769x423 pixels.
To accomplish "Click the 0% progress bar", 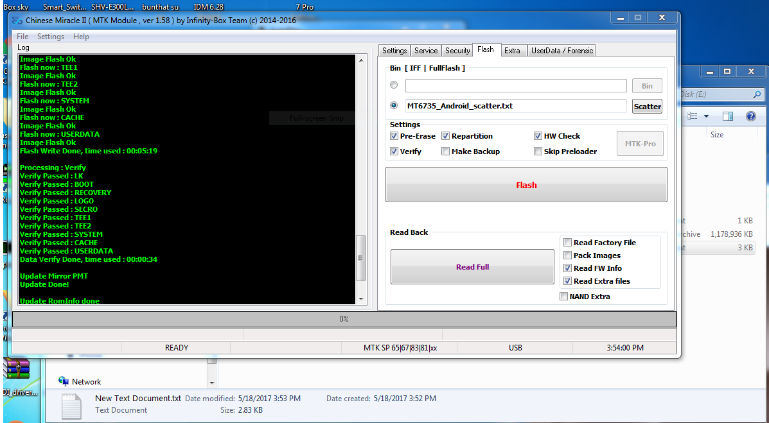I will [344, 318].
